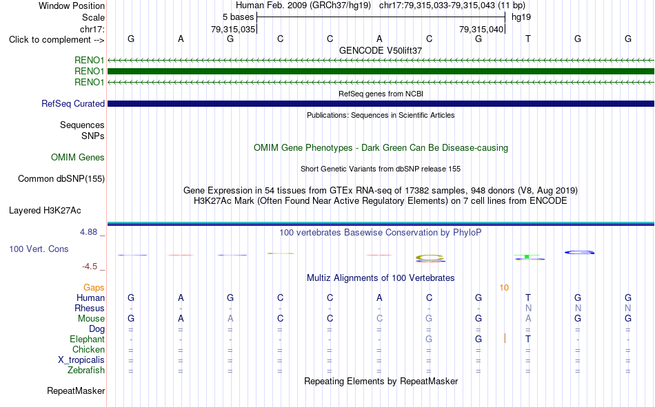Click the 79,315,040 ruler coordinate
The width and height of the screenshot is (655, 407).
tap(481, 29)
